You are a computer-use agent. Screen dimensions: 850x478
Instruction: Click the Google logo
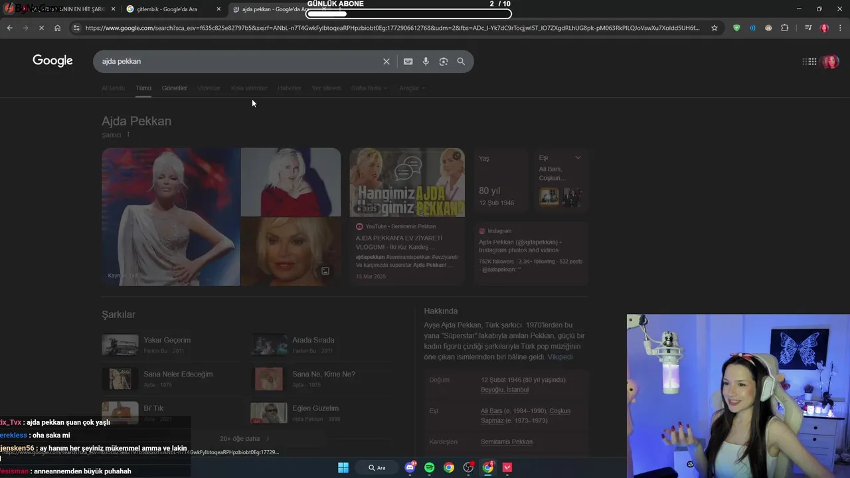tap(52, 61)
